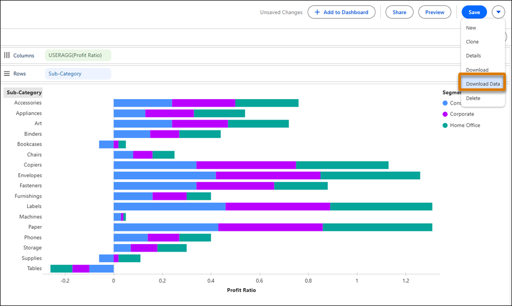Click the Appliances row label
The height and width of the screenshot is (306, 512).
coord(29,113)
